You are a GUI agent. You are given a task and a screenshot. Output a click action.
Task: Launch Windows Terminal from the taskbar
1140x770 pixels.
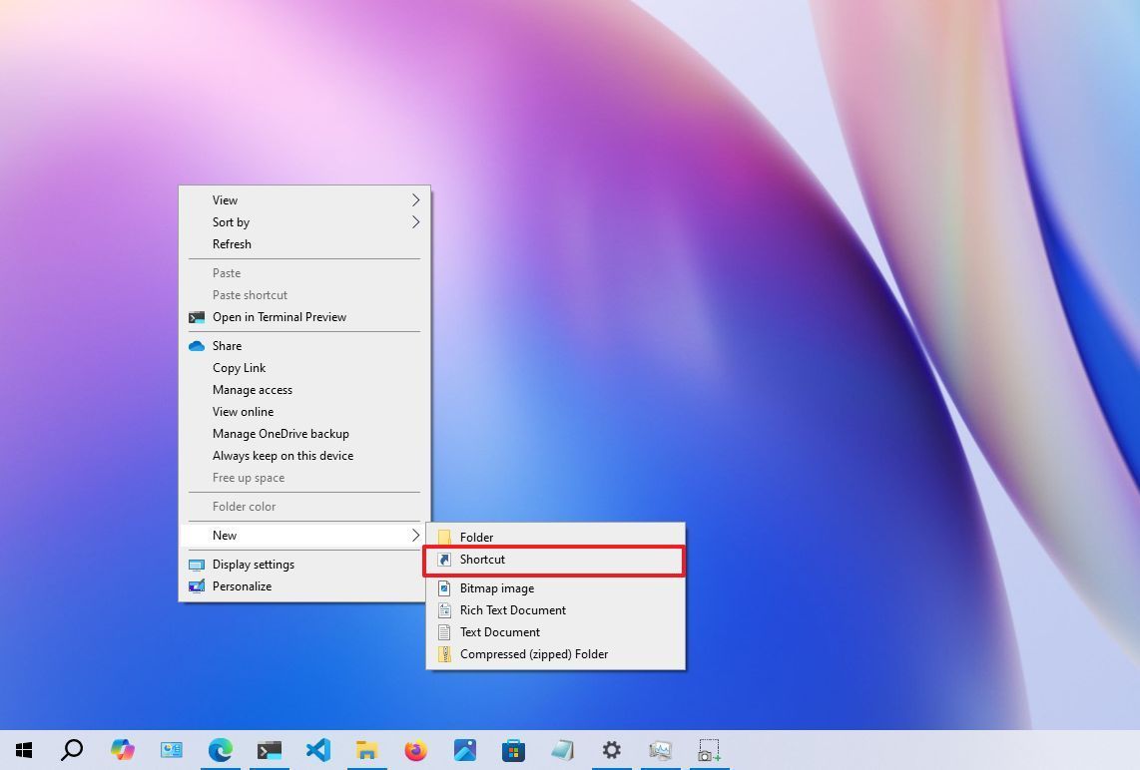click(x=270, y=749)
